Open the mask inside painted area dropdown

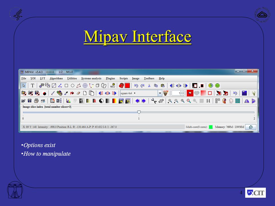click(219, 93)
